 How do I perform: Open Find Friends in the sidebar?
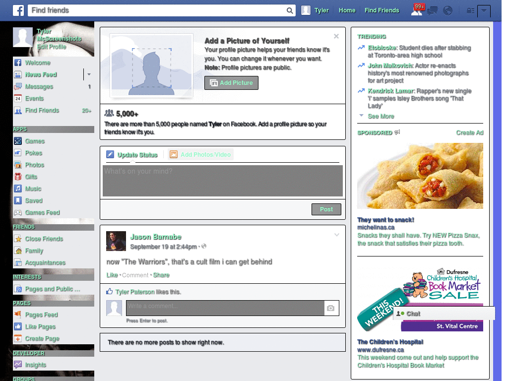tap(42, 111)
